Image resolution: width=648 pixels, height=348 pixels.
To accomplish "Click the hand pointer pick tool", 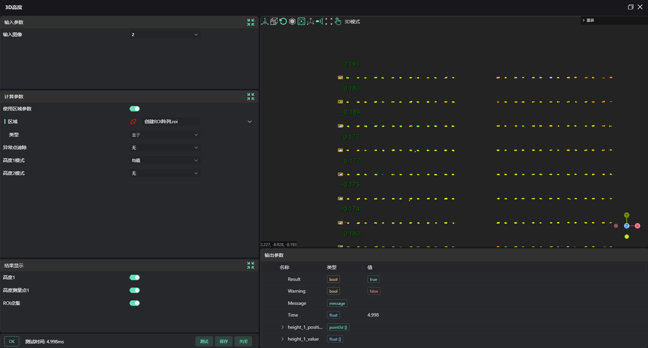I will 338,22.
